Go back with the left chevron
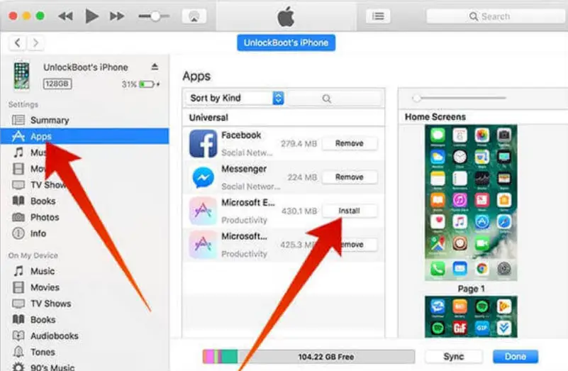The image size is (568, 371). 17,43
